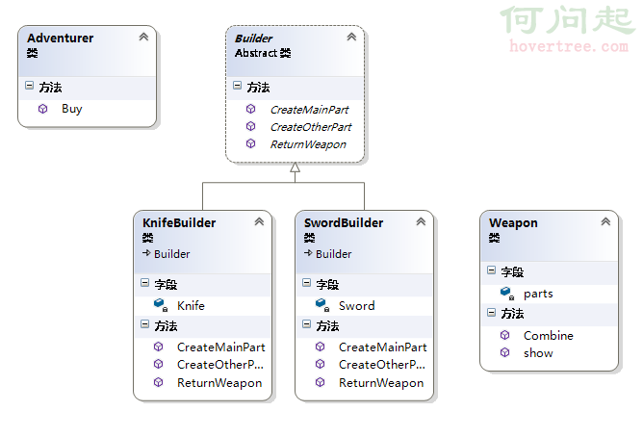Click Builder's ReturnWeapon method icon

(250, 143)
